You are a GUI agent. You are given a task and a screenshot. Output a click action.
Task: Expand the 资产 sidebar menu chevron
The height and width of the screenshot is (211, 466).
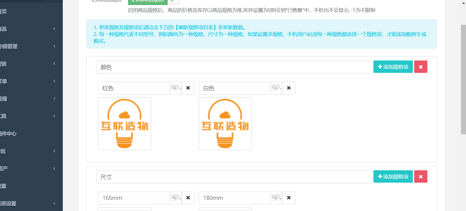pyautogui.click(x=54, y=168)
